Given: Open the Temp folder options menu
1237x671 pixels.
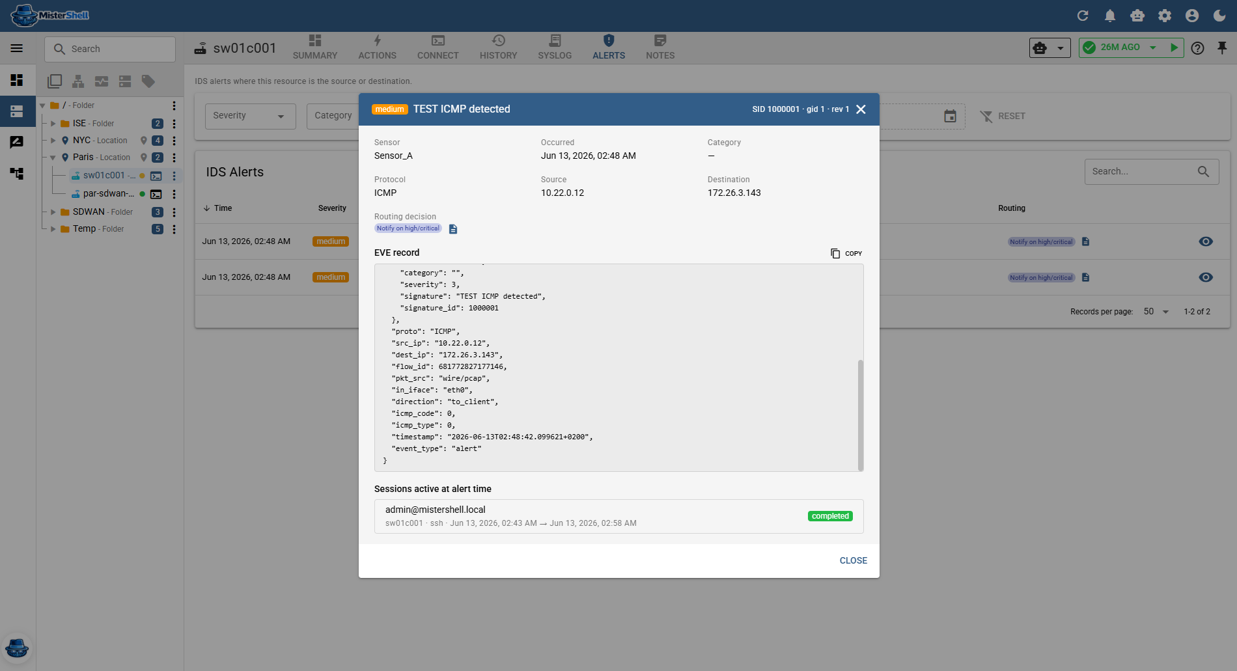Looking at the screenshot, I should click(174, 229).
